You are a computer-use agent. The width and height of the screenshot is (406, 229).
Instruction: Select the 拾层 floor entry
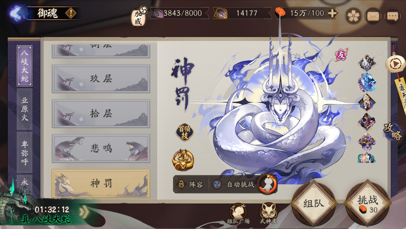pos(101,113)
